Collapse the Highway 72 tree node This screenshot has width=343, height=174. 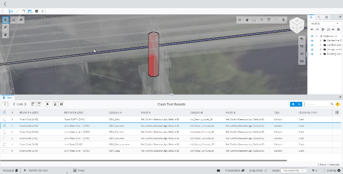pos(317,36)
